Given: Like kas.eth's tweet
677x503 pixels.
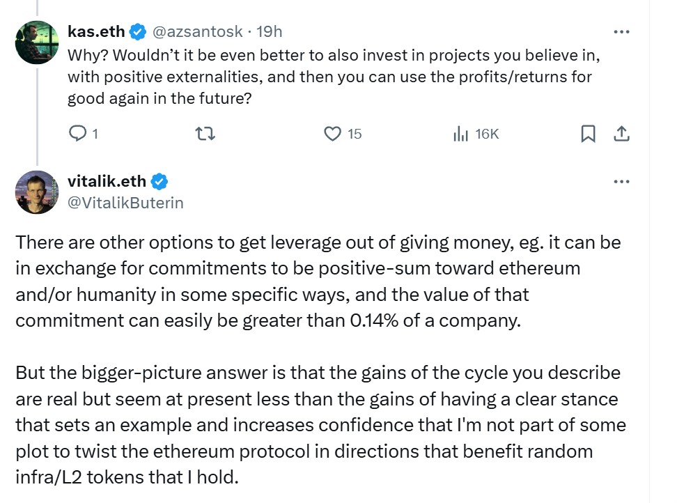Looking at the screenshot, I should 333,134.
